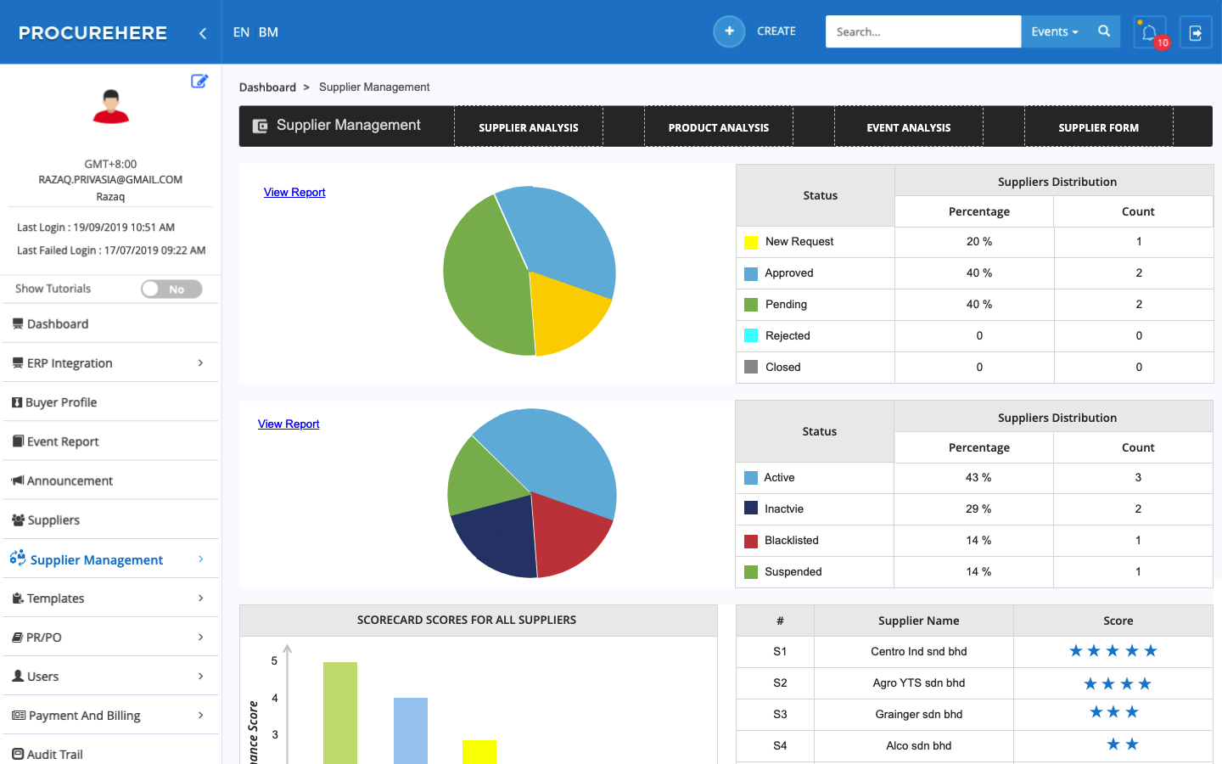Click View Report link beside the first pie chart
The image size is (1222, 764).
click(294, 193)
